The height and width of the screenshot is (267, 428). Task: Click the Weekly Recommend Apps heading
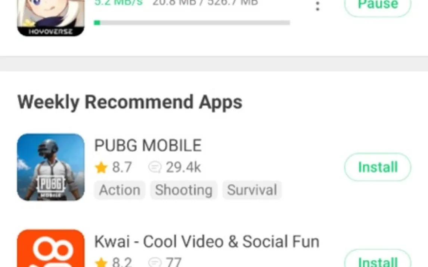[x=130, y=103]
